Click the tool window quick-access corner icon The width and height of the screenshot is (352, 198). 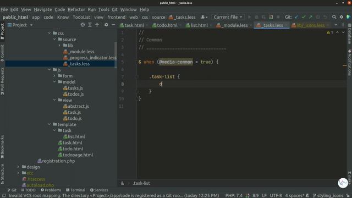4,196
